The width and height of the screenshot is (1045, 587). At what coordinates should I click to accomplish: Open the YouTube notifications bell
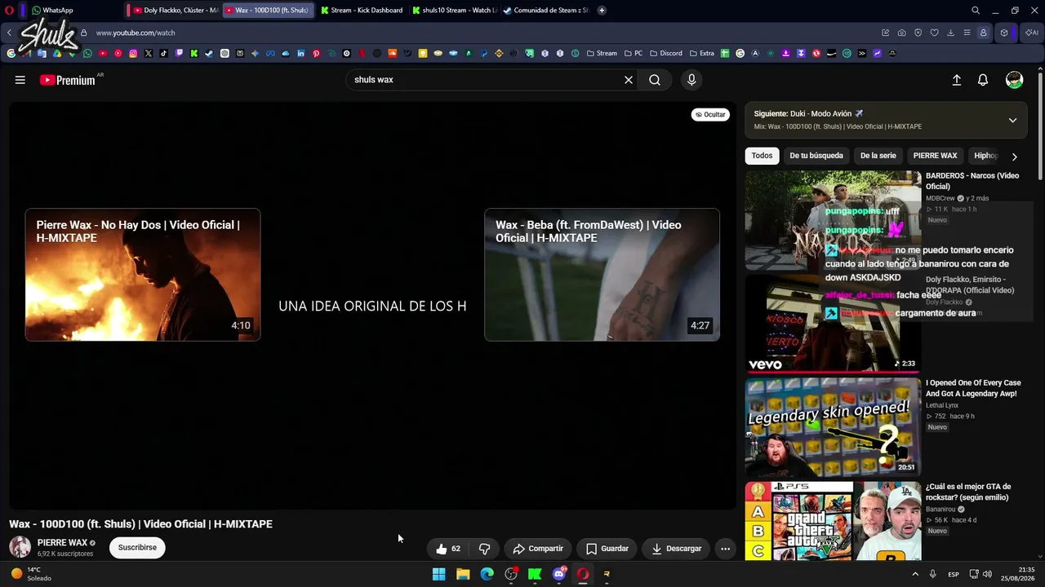click(983, 80)
